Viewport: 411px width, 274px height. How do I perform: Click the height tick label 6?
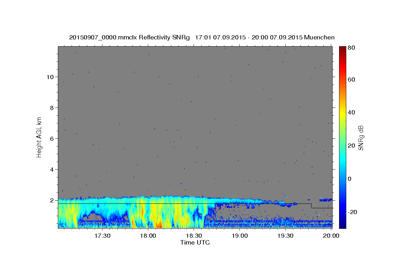[52, 139]
